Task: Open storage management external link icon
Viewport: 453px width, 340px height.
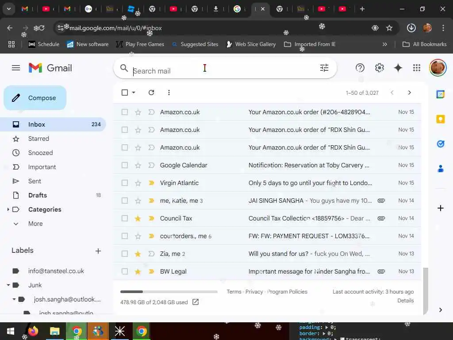Action: [x=196, y=302]
